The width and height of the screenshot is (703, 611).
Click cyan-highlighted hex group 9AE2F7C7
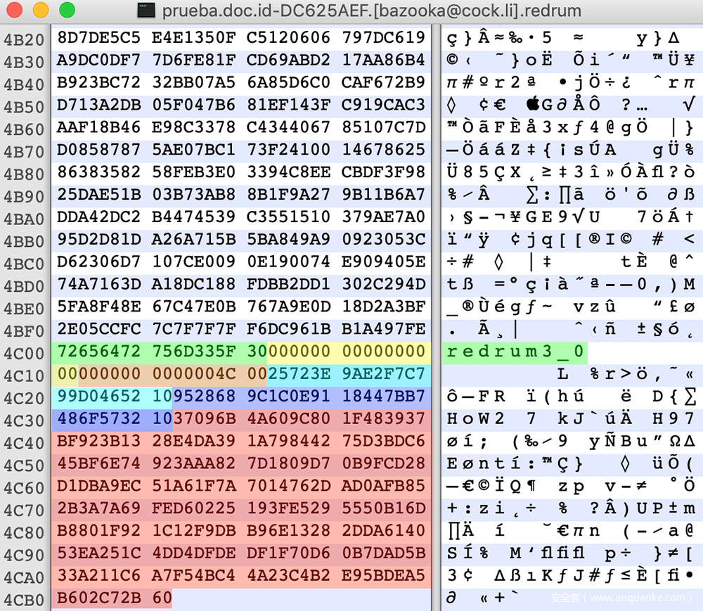383,374
